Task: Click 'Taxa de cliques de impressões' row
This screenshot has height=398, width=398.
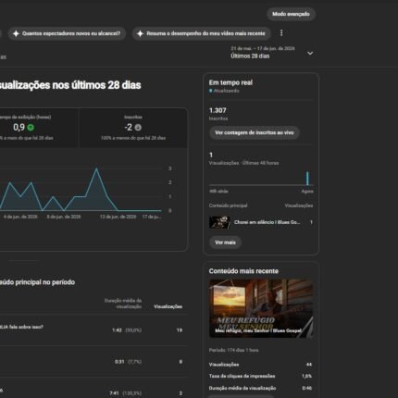Action: [260, 376]
